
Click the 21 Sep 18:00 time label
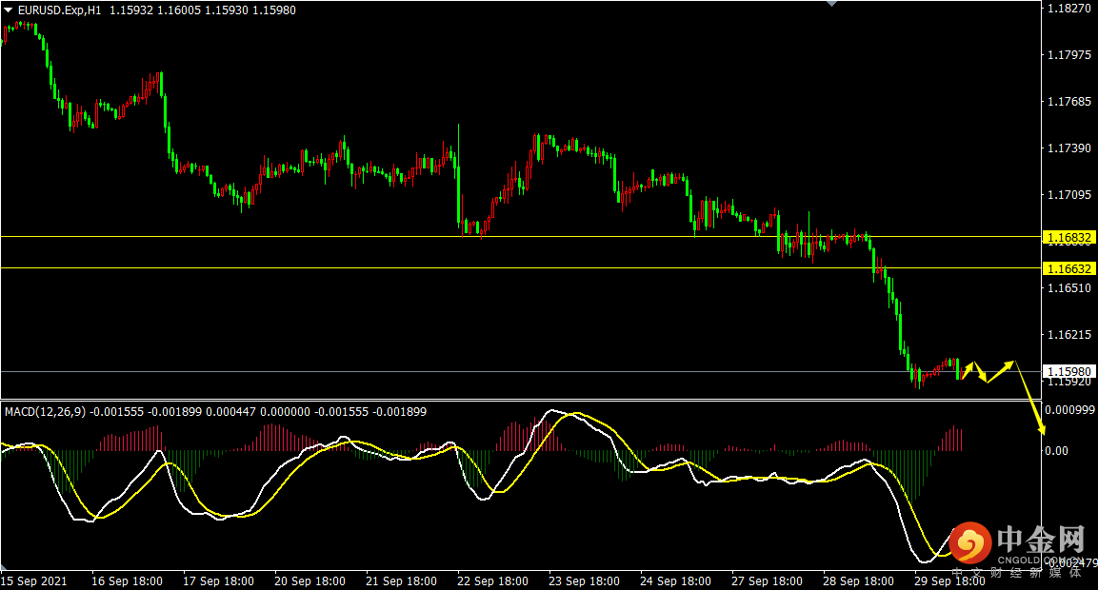[401, 580]
